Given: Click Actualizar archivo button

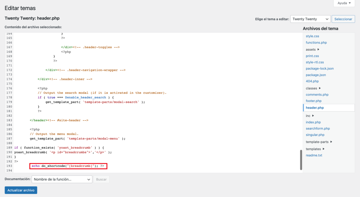Looking at the screenshot, I should tap(21, 190).
